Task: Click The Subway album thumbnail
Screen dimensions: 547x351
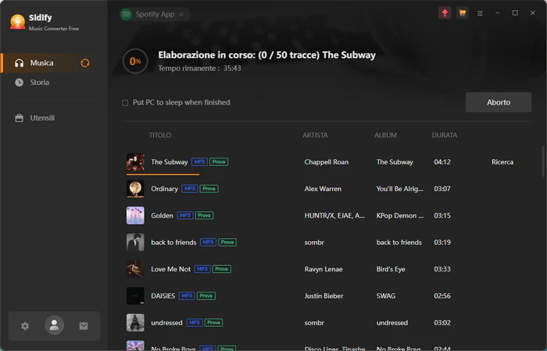Action: pyautogui.click(x=135, y=162)
